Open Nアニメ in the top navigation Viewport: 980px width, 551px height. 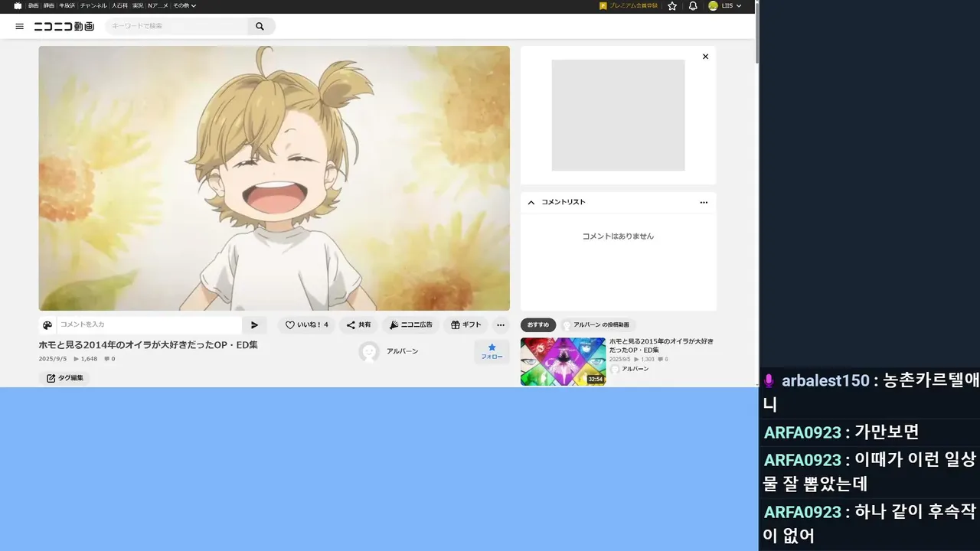(158, 5)
